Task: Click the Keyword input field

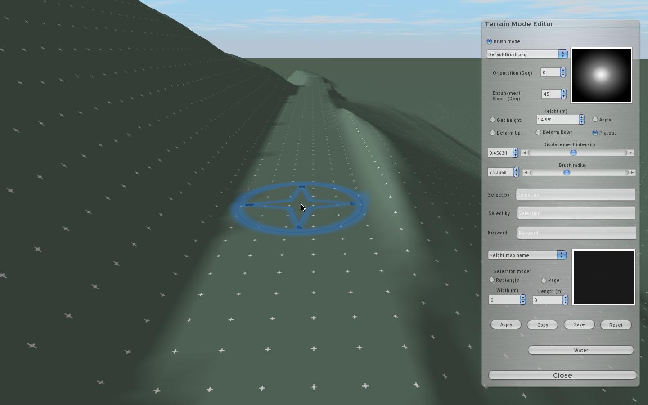Action: point(576,233)
